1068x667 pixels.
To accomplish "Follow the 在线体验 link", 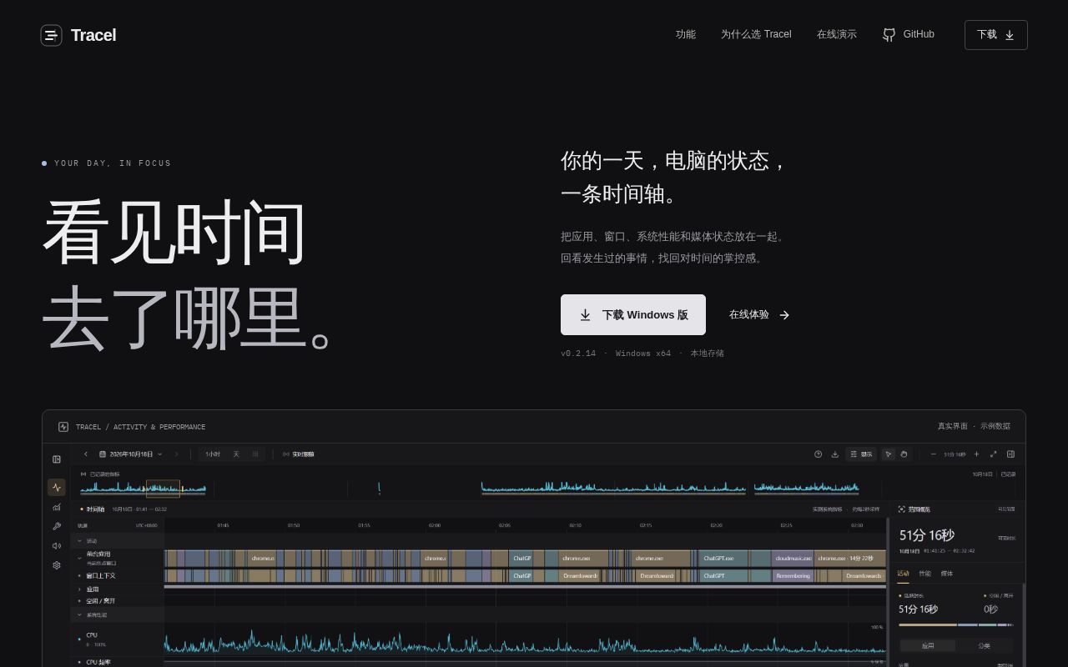I will [759, 314].
